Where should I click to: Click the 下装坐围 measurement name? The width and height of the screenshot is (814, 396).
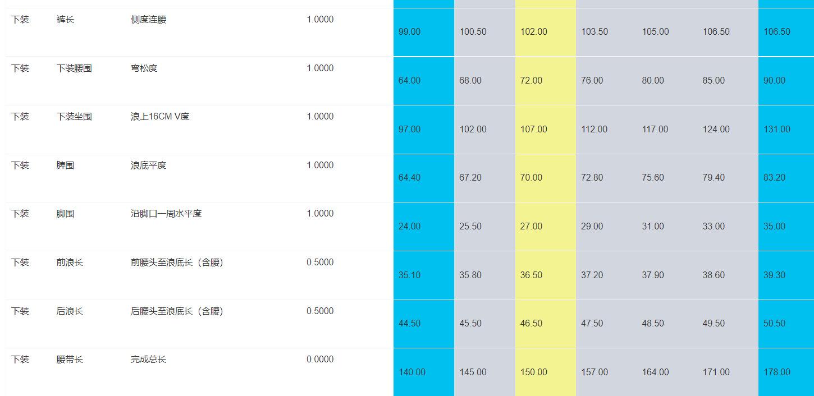[74, 117]
